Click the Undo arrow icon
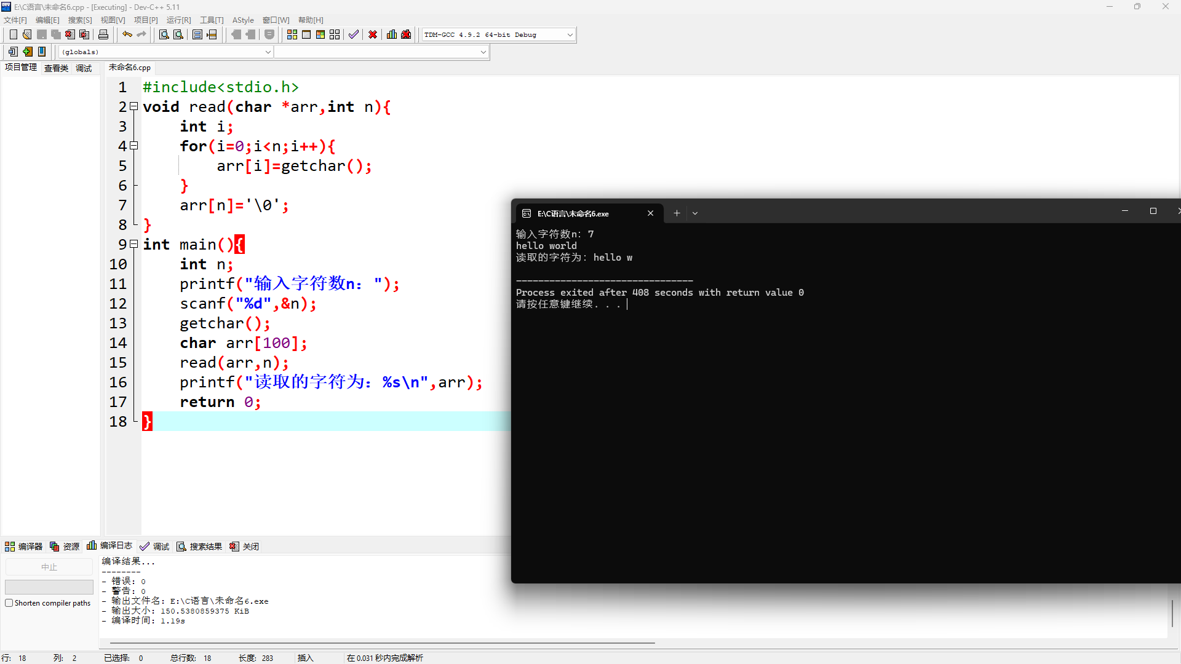This screenshot has width=1181, height=664. coord(127,34)
